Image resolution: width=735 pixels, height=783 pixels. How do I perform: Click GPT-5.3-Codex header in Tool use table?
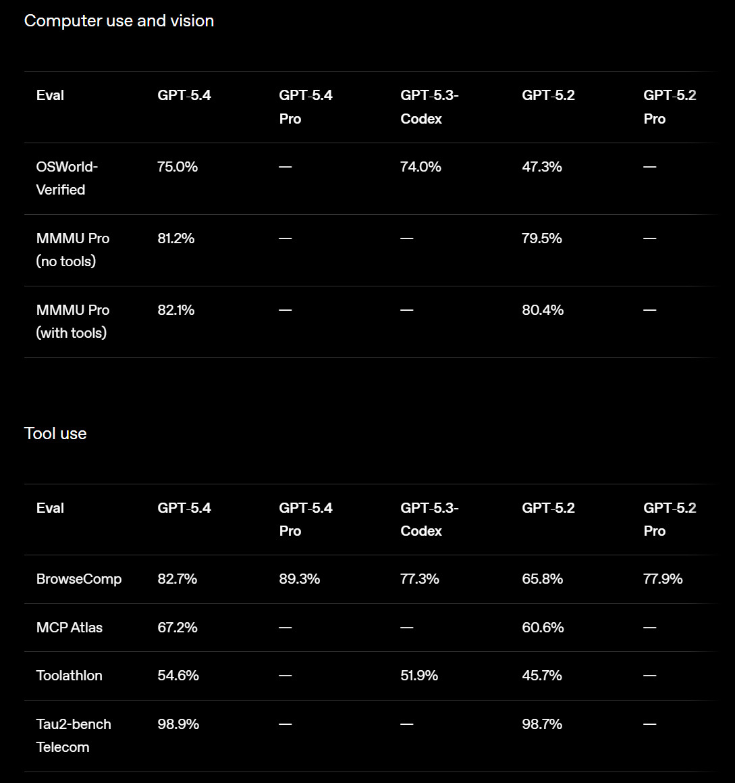click(429, 520)
